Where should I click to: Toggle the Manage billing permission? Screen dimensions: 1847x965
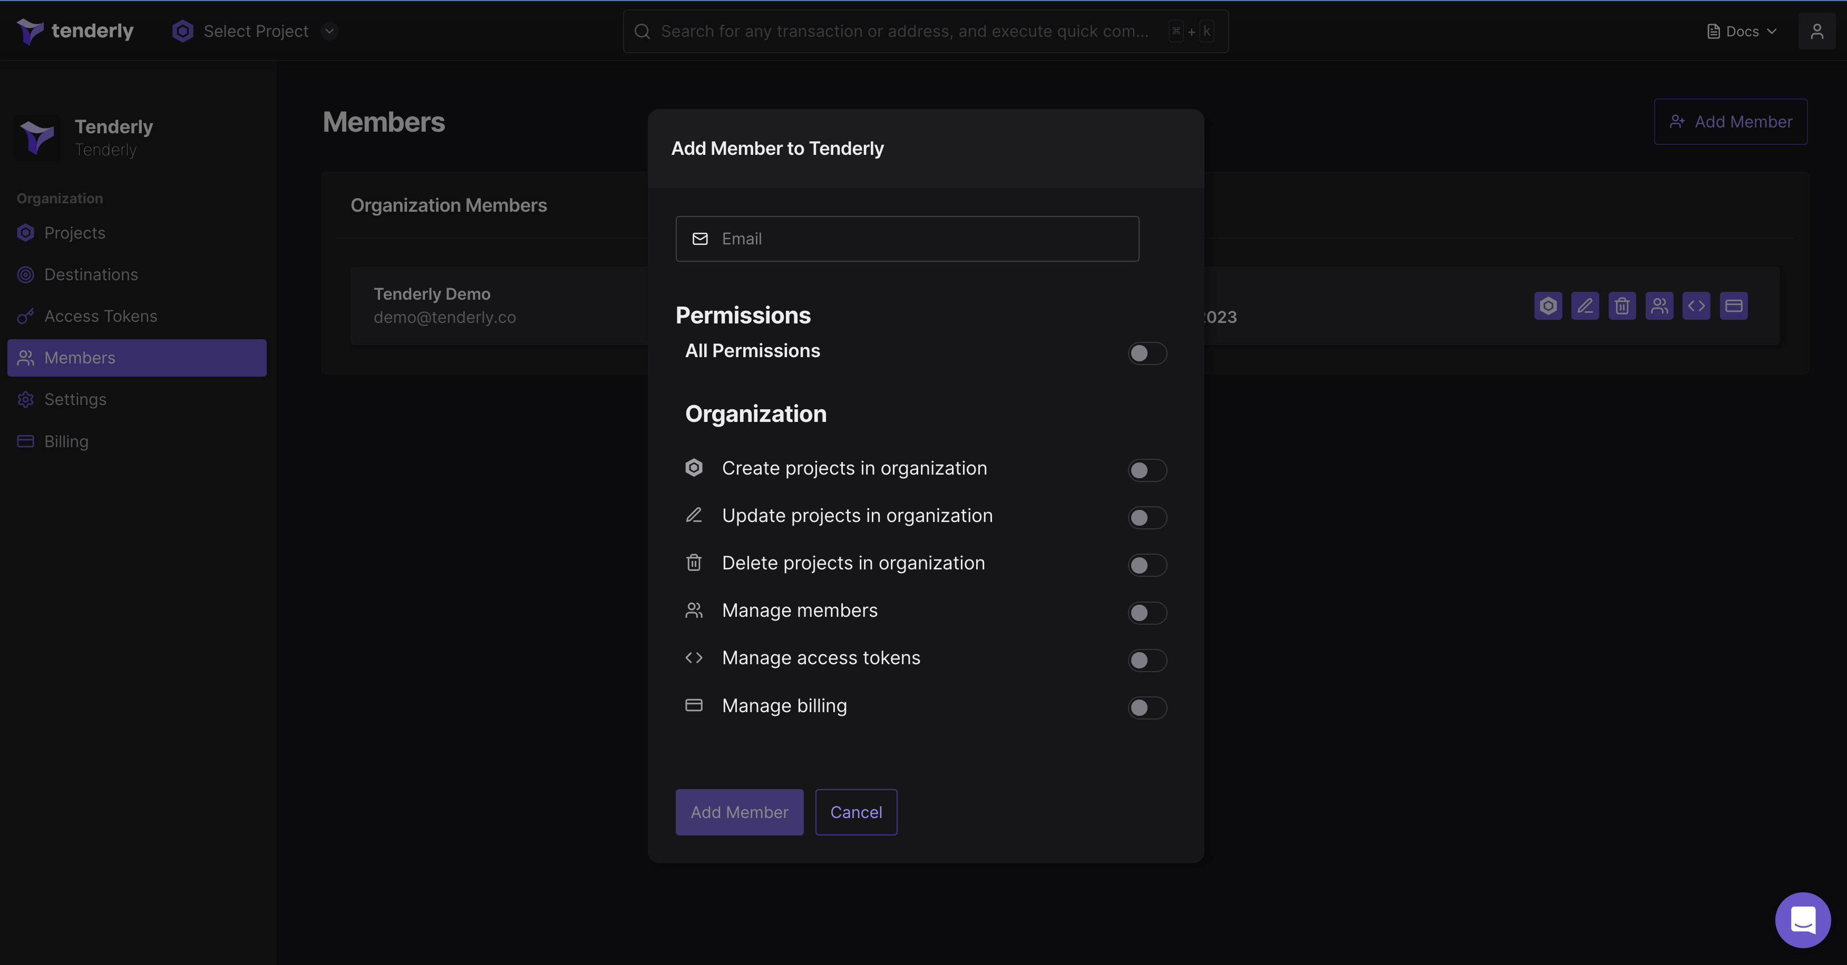point(1147,708)
